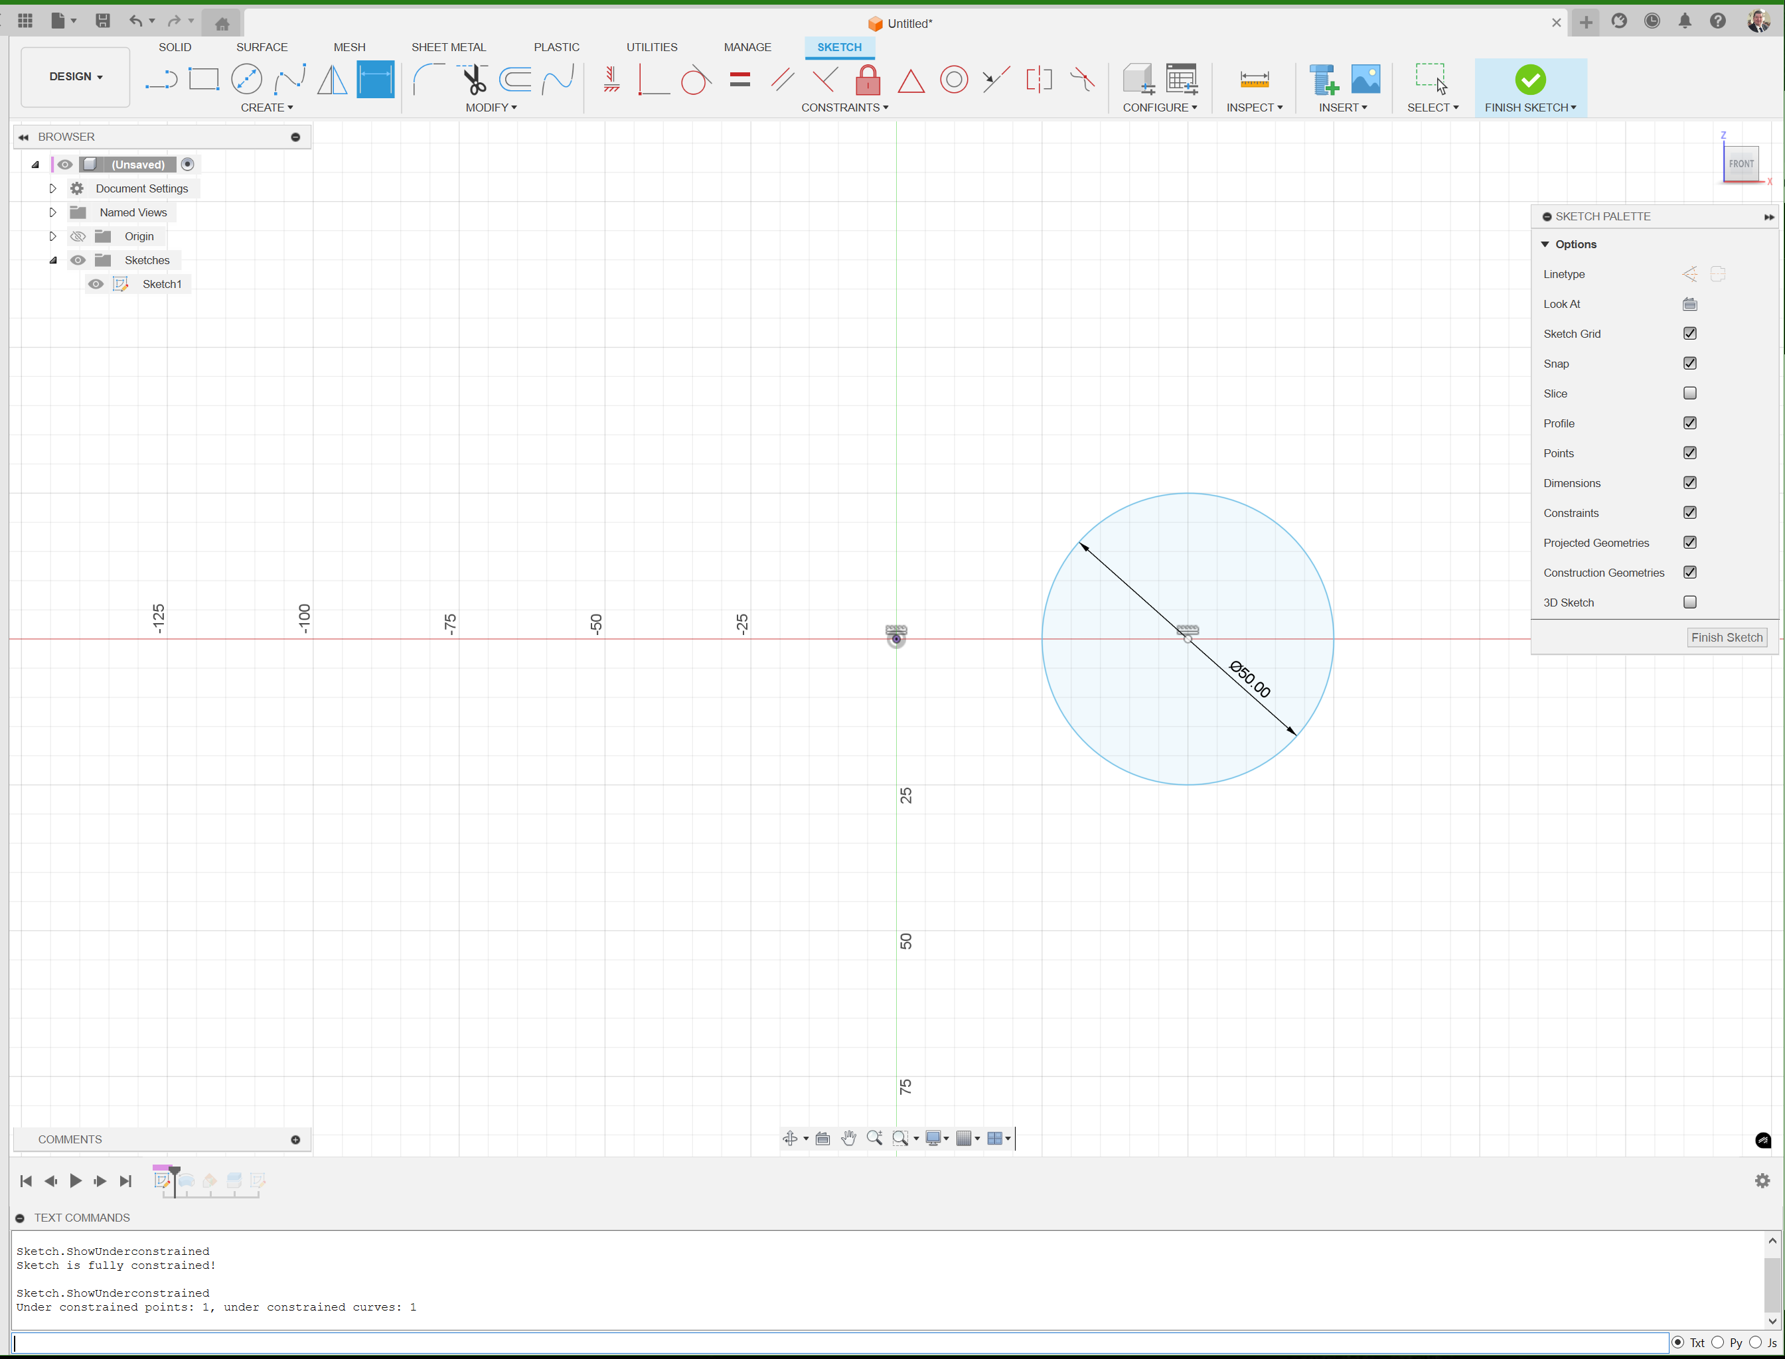The width and height of the screenshot is (1785, 1359).
Task: Select the Line tool in Create
Action: click(x=161, y=79)
